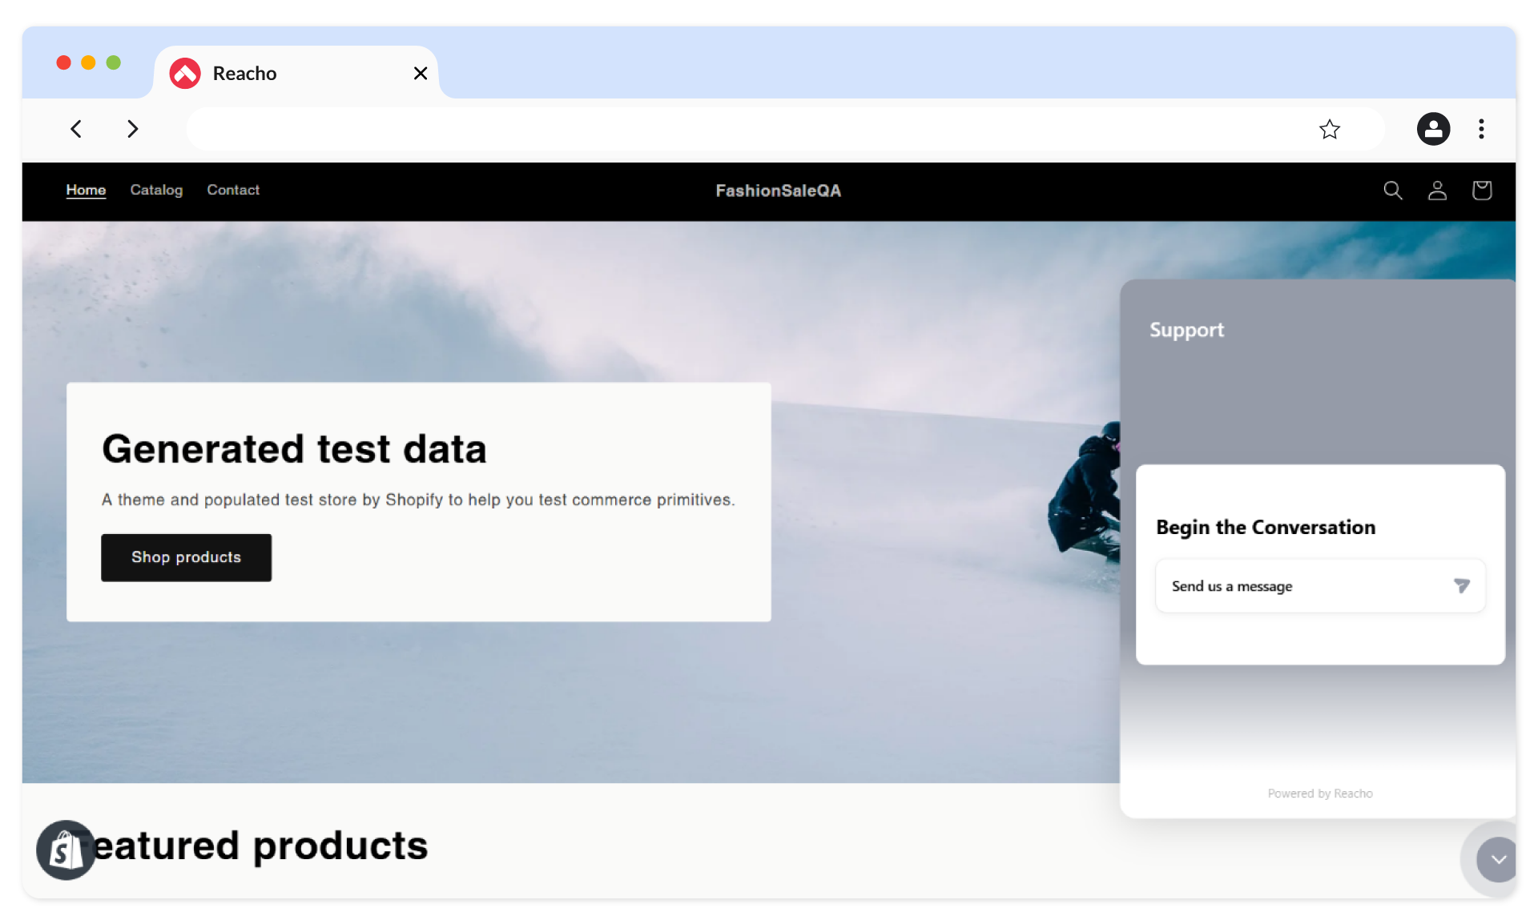Click the browser address bar
The height and width of the screenshot is (920, 1538).
745,129
